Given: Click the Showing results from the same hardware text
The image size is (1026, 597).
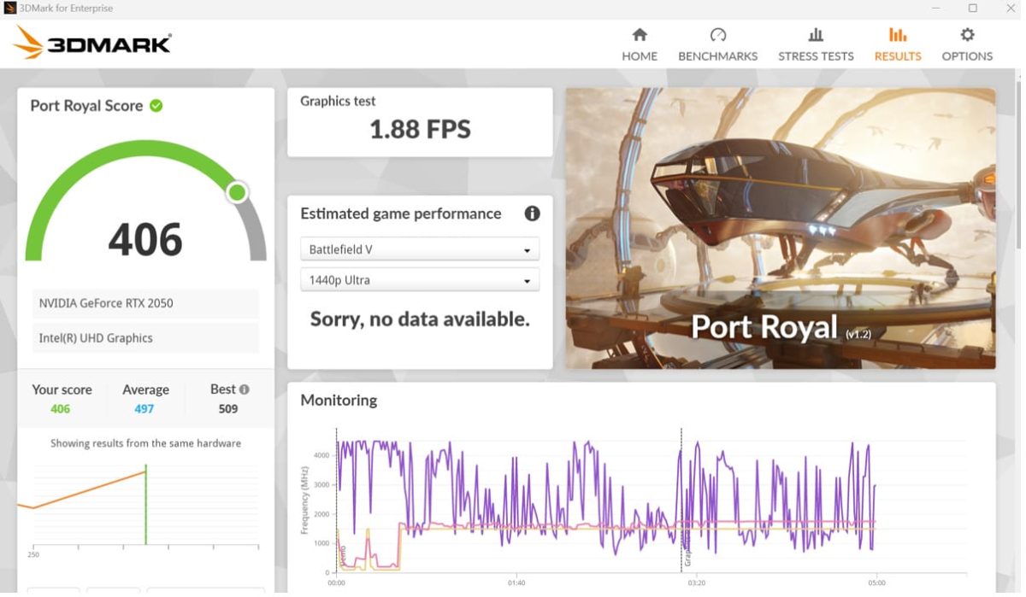Looking at the screenshot, I should tap(145, 443).
